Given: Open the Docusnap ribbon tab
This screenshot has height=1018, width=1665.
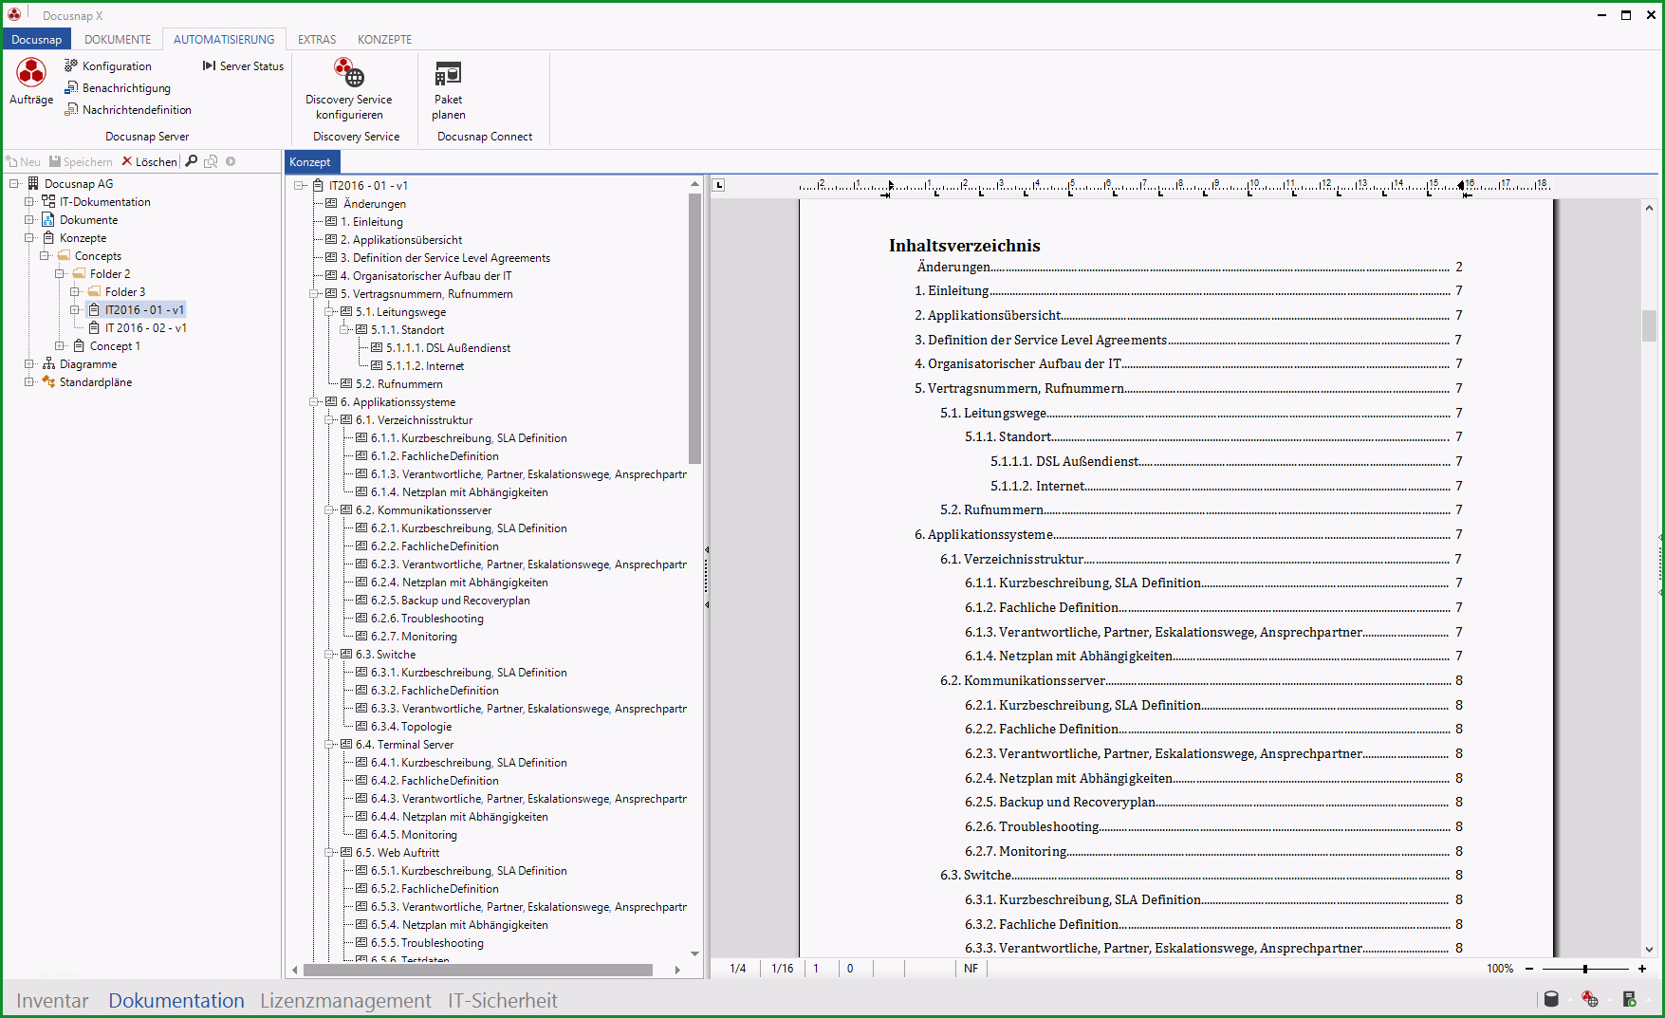Looking at the screenshot, I should [37, 39].
